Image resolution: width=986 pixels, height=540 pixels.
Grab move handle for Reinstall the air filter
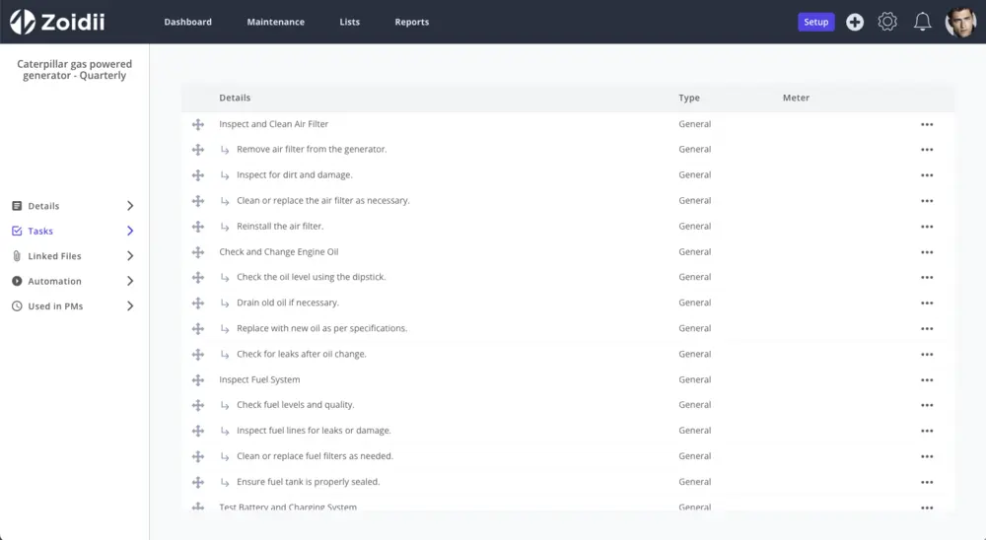(x=198, y=227)
